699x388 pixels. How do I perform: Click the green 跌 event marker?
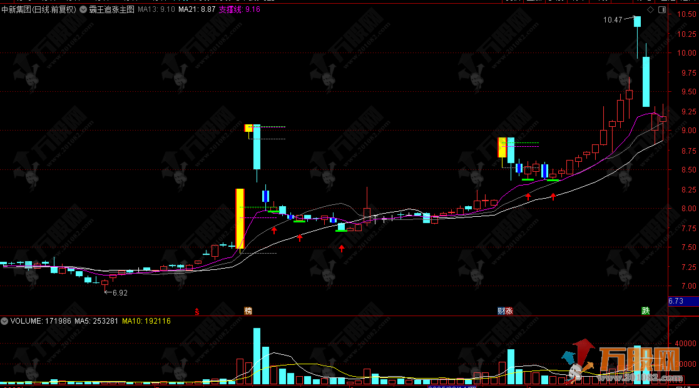tap(646, 311)
